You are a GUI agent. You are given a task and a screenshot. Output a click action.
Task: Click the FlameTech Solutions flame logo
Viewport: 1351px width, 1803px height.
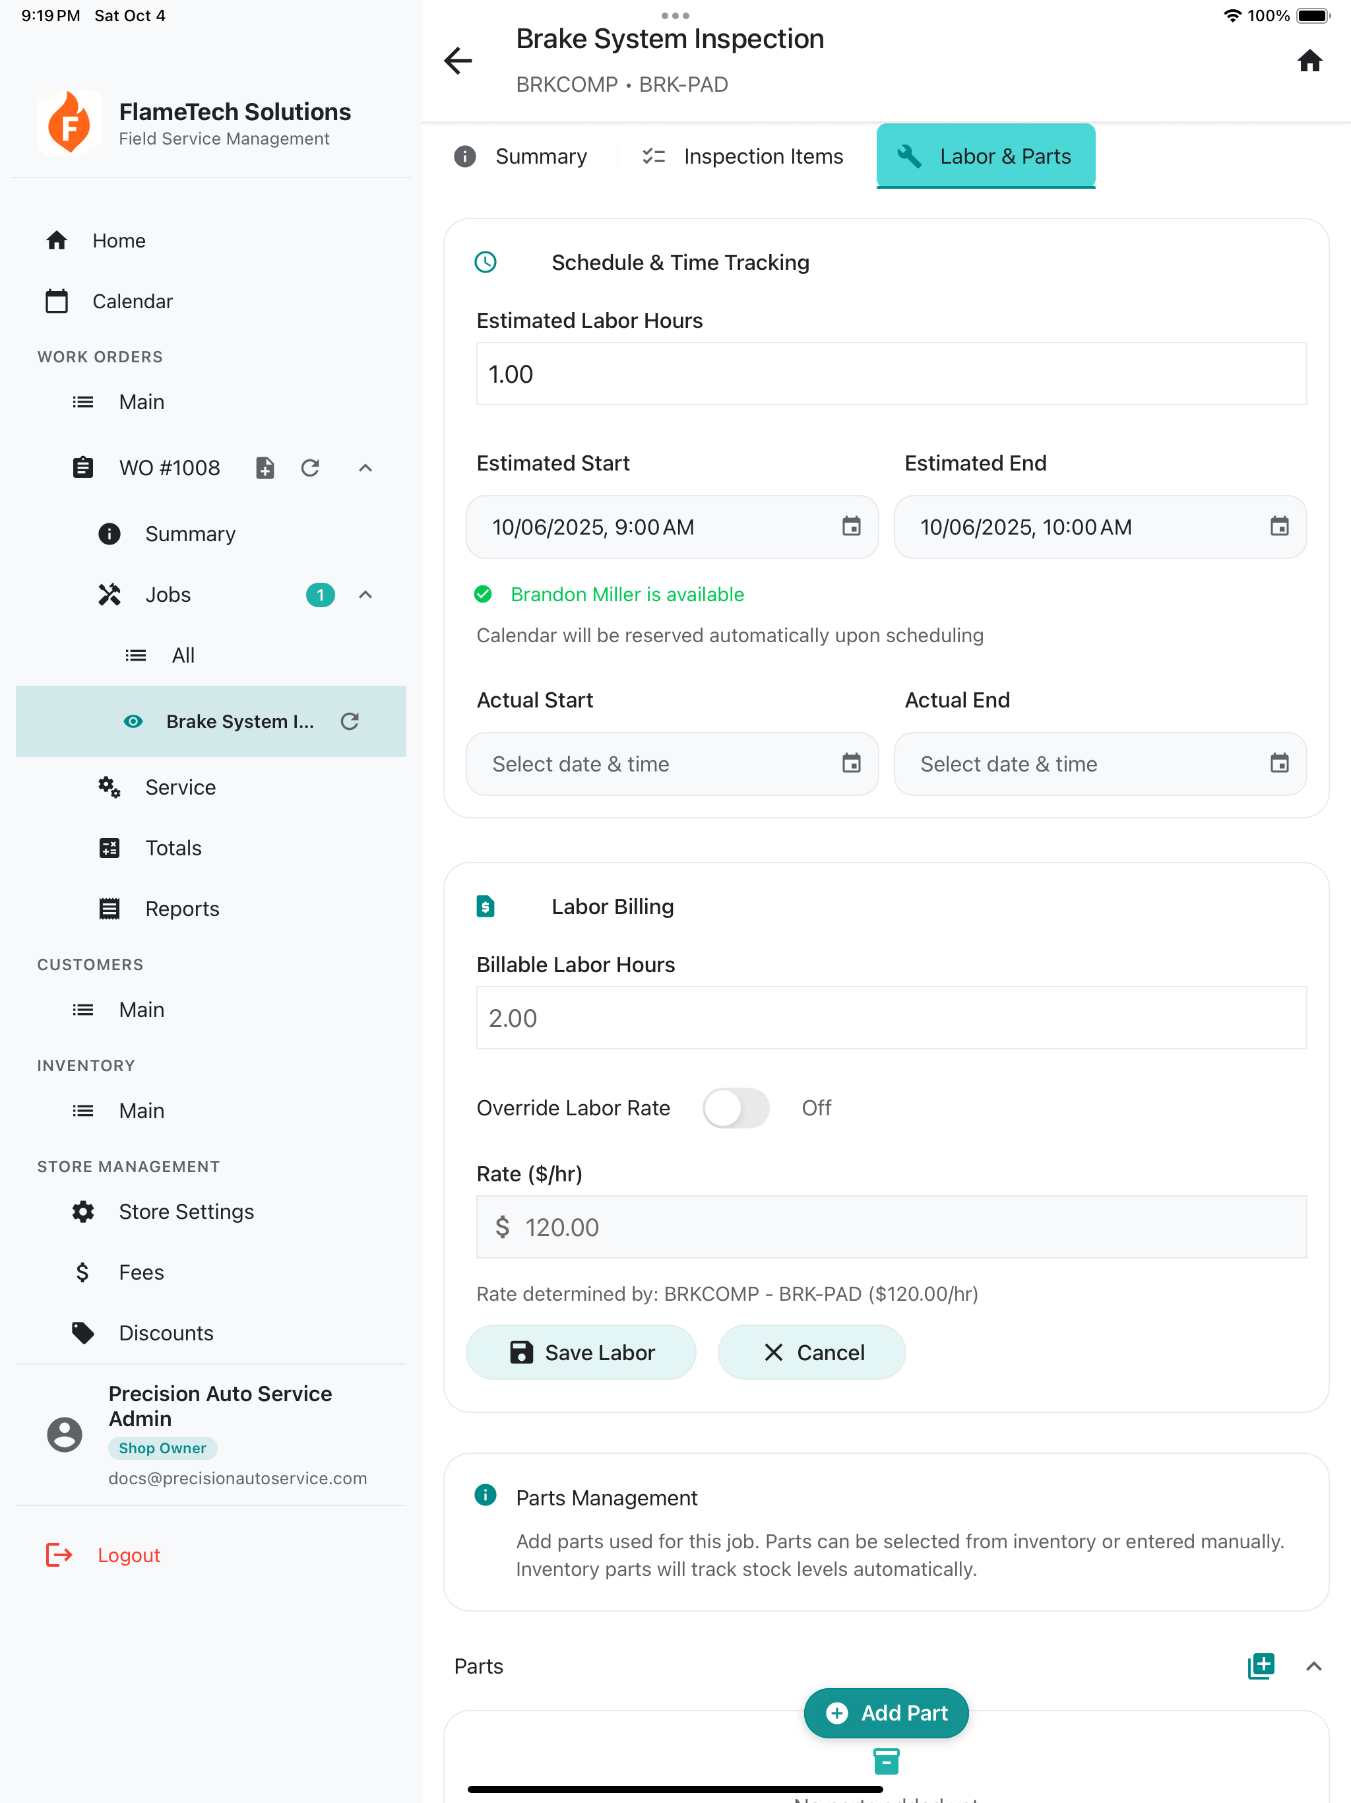click(x=70, y=122)
